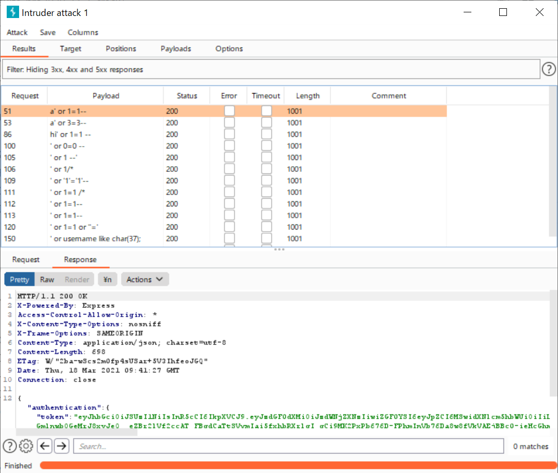Open search settings gear icon
558x473 pixels.
[x=26, y=446]
